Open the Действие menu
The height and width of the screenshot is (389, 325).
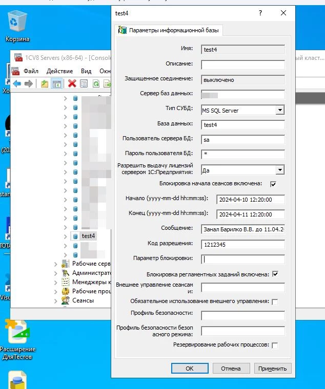(59, 71)
